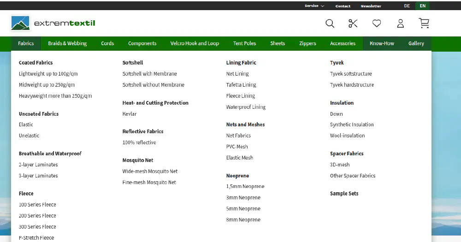
Task: Open the scissors cutting icon
Action: click(353, 24)
